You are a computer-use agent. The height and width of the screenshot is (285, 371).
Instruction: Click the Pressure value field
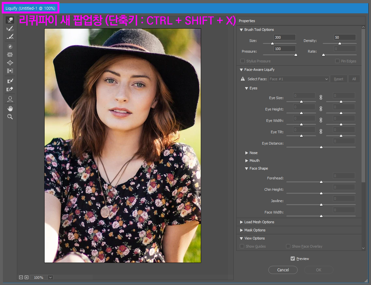click(x=285, y=49)
